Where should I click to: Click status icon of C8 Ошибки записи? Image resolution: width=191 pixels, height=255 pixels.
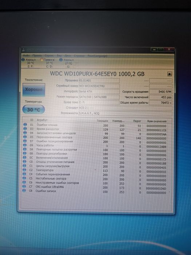point(24,191)
